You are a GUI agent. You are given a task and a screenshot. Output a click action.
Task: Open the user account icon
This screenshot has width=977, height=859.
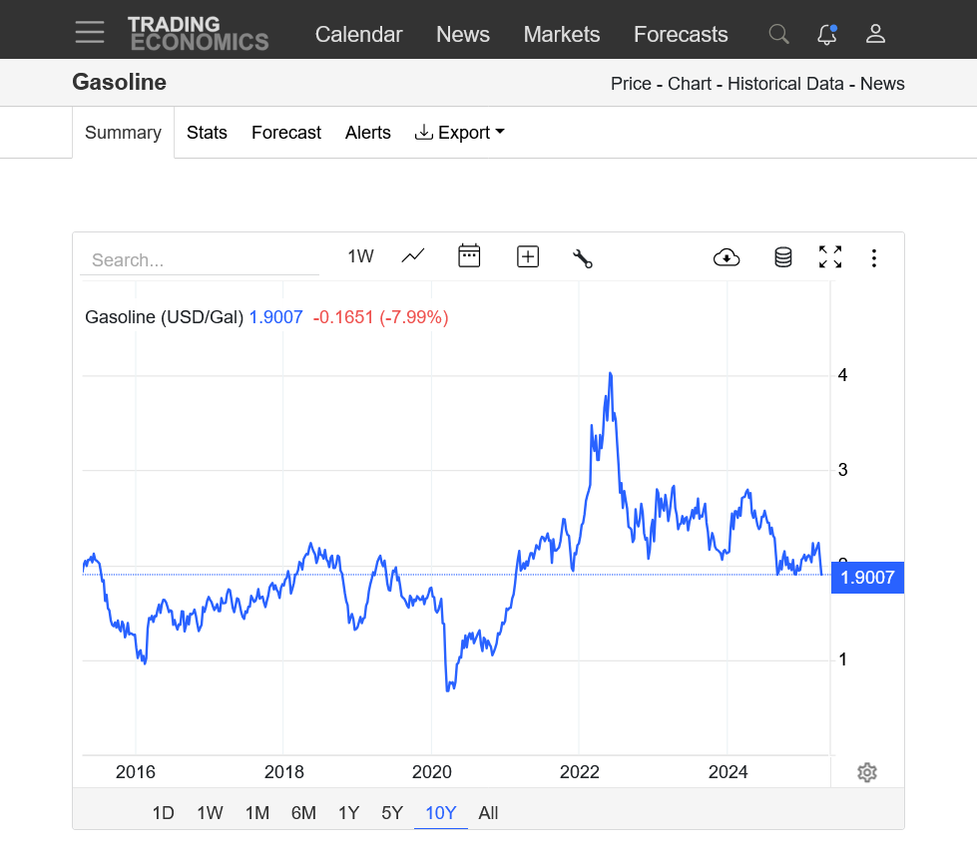(875, 34)
